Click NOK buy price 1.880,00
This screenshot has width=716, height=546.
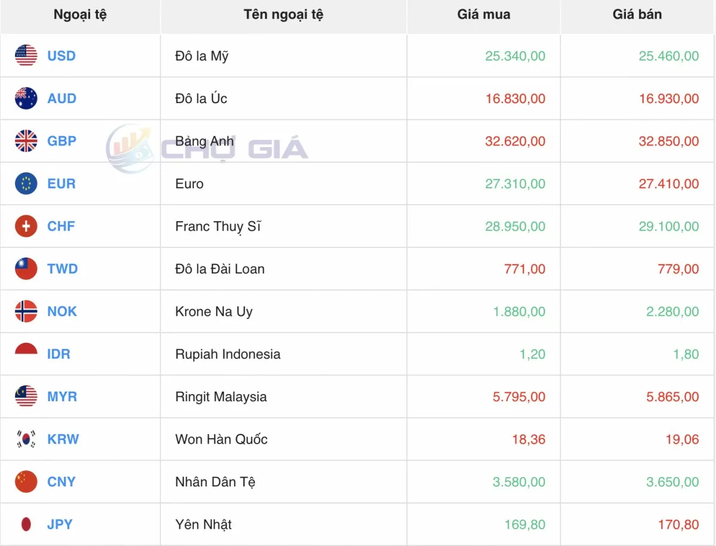click(x=519, y=312)
